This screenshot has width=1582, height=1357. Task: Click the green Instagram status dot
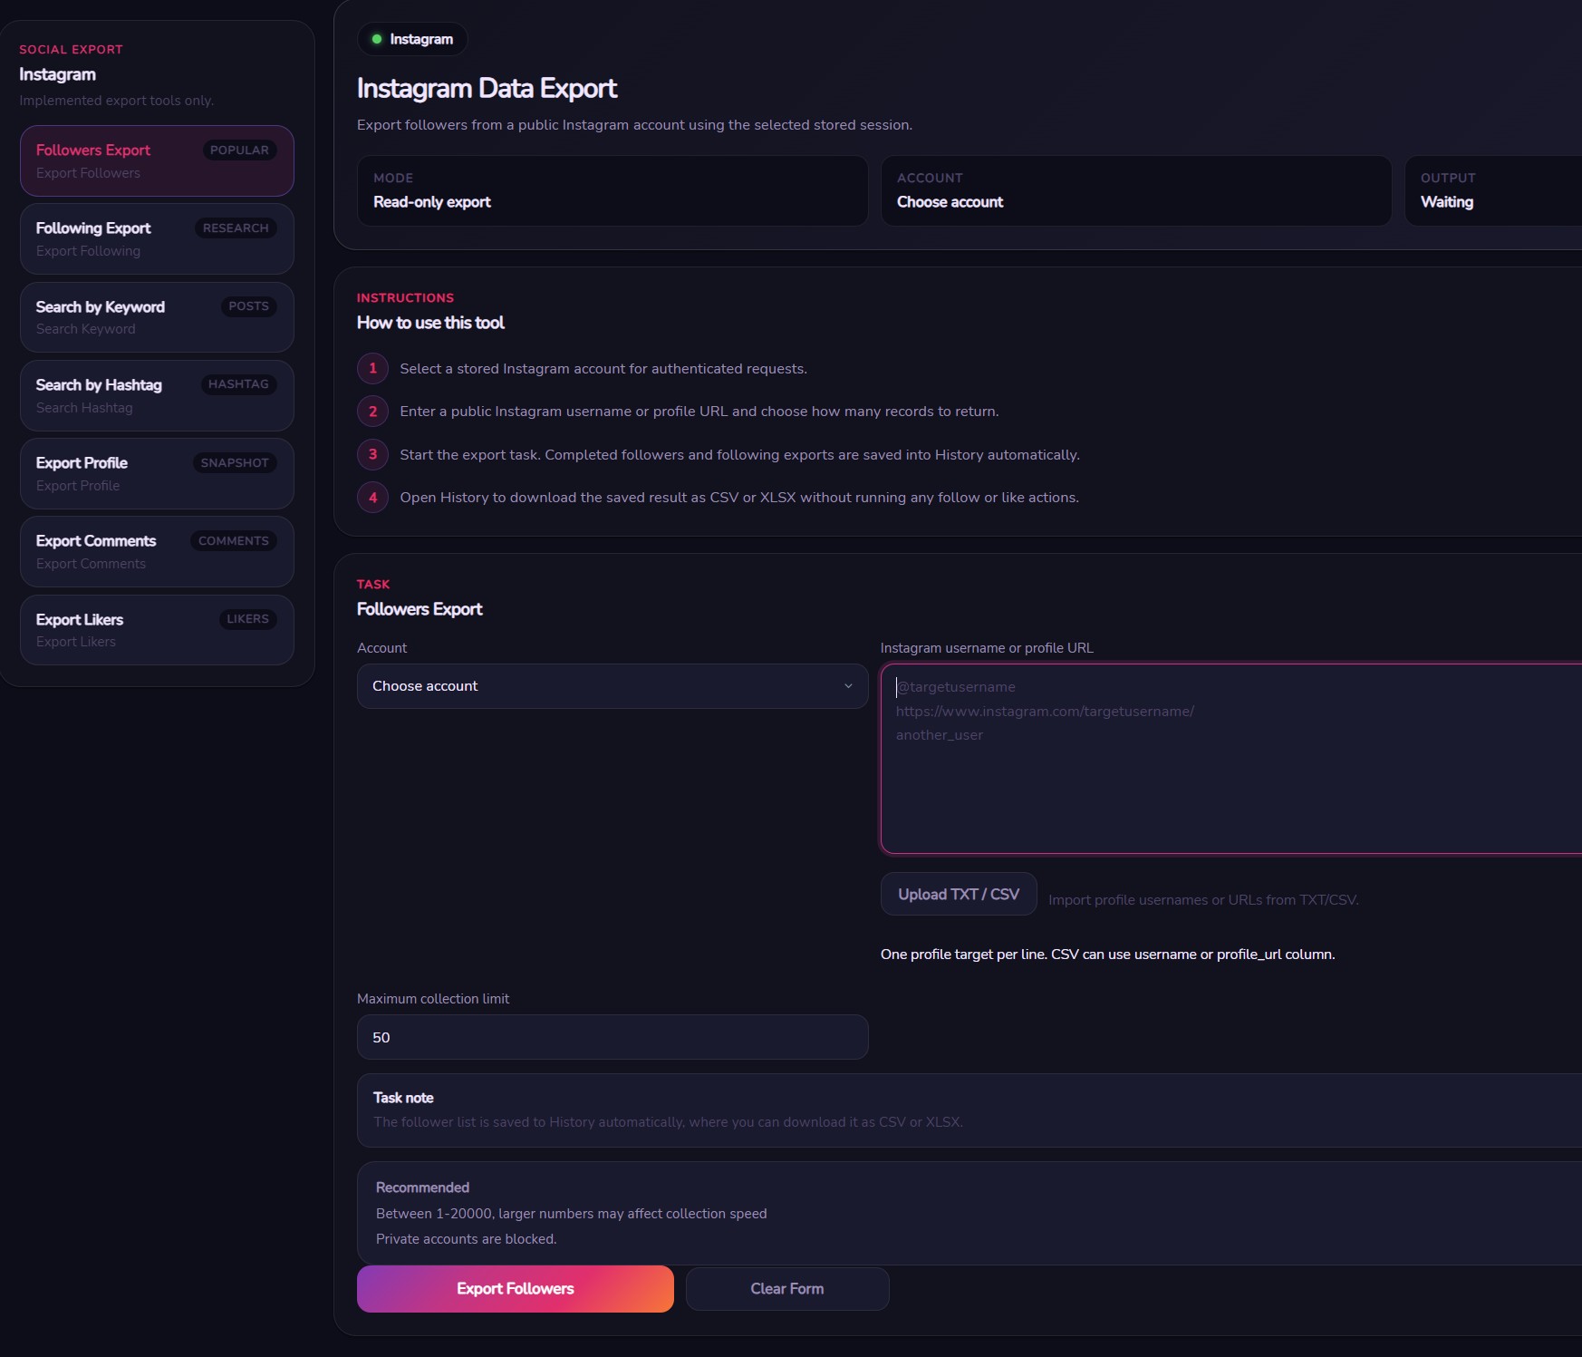click(x=377, y=39)
